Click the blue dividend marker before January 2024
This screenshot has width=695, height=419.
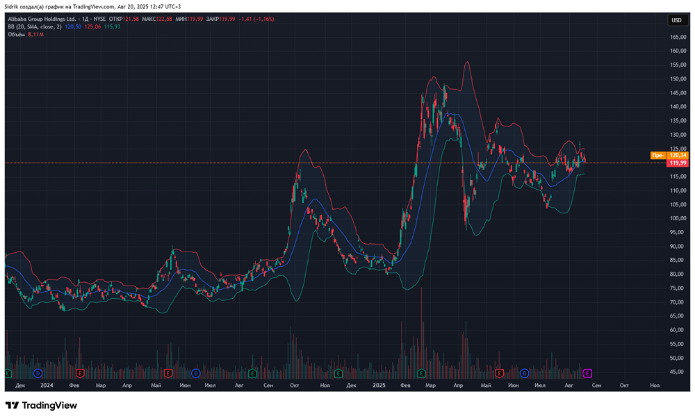[x=38, y=374]
